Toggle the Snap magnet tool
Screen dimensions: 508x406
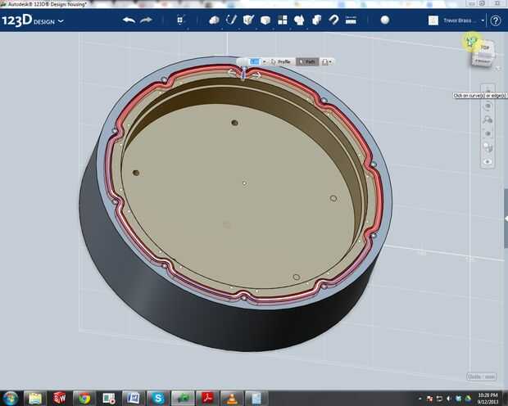point(333,20)
